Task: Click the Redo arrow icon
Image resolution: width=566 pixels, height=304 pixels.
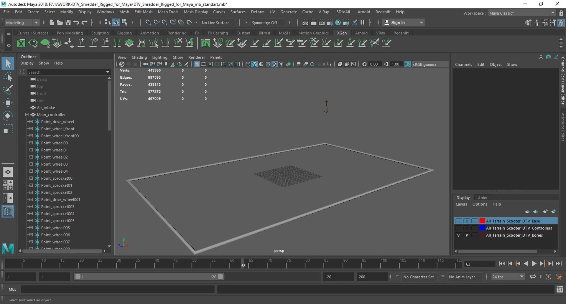Action: (x=84, y=22)
